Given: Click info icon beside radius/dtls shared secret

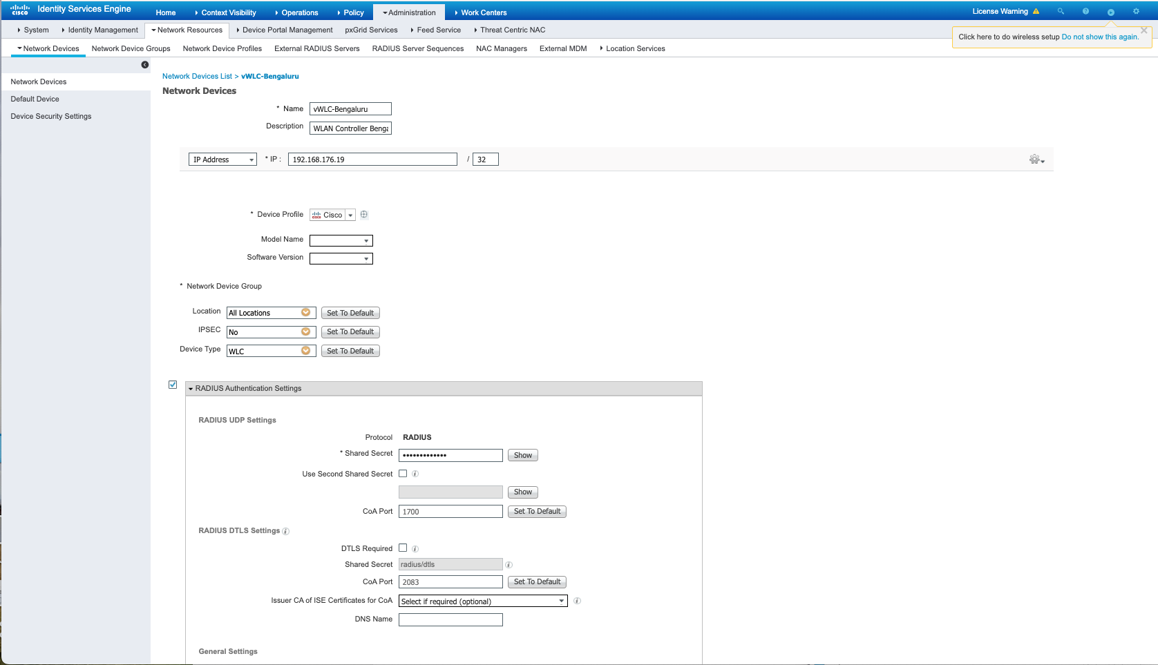Looking at the screenshot, I should click(509, 565).
